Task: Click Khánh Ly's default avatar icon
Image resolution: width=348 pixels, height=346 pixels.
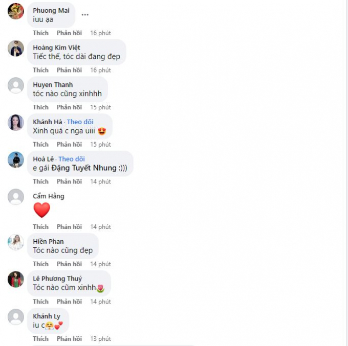Action: coord(16,317)
